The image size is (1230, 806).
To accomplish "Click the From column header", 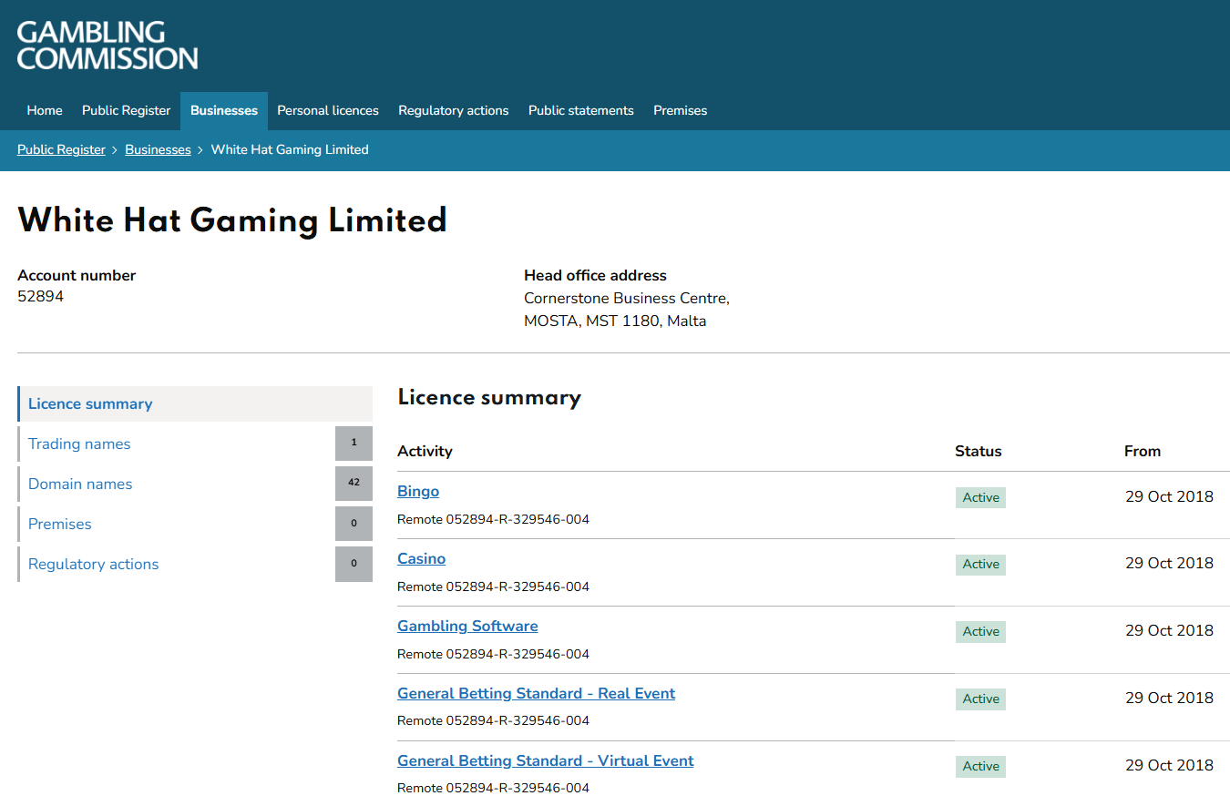I will coord(1143,451).
